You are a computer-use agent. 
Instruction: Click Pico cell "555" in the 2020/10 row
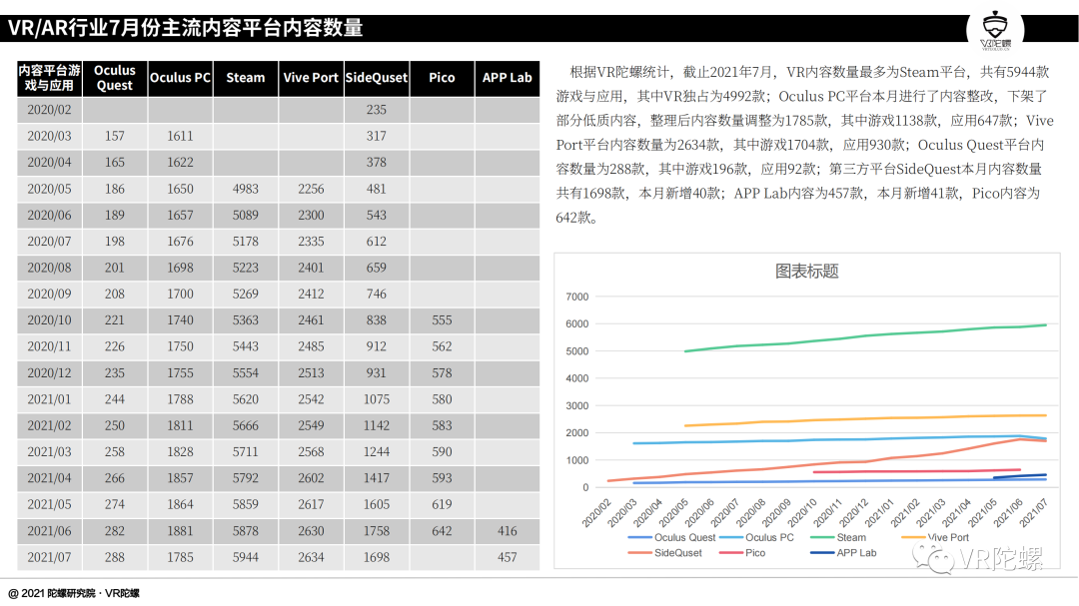pos(442,319)
